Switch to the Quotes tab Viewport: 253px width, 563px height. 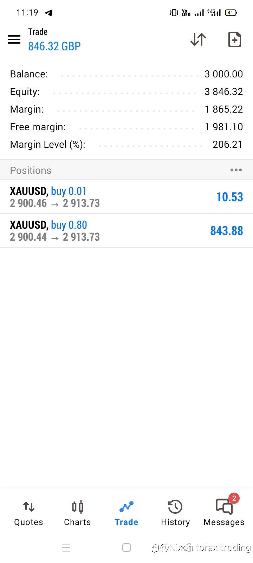click(28, 513)
